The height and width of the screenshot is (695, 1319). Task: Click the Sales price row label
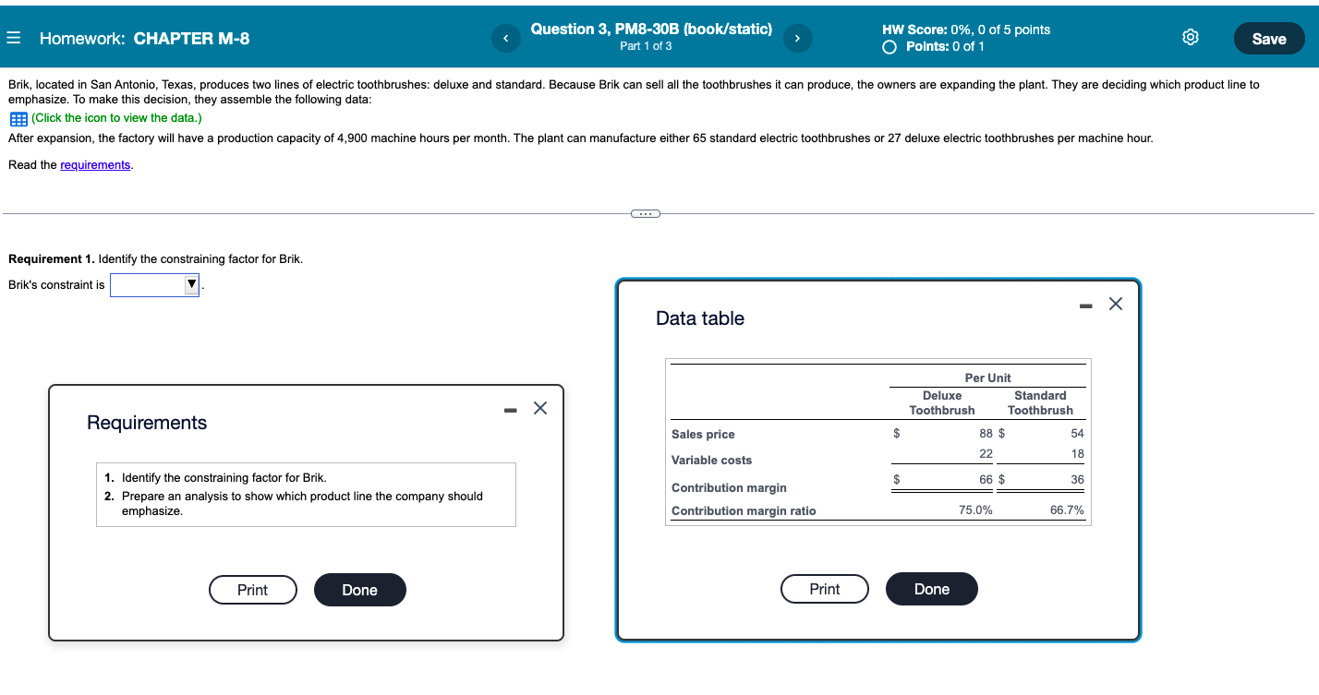(x=703, y=435)
